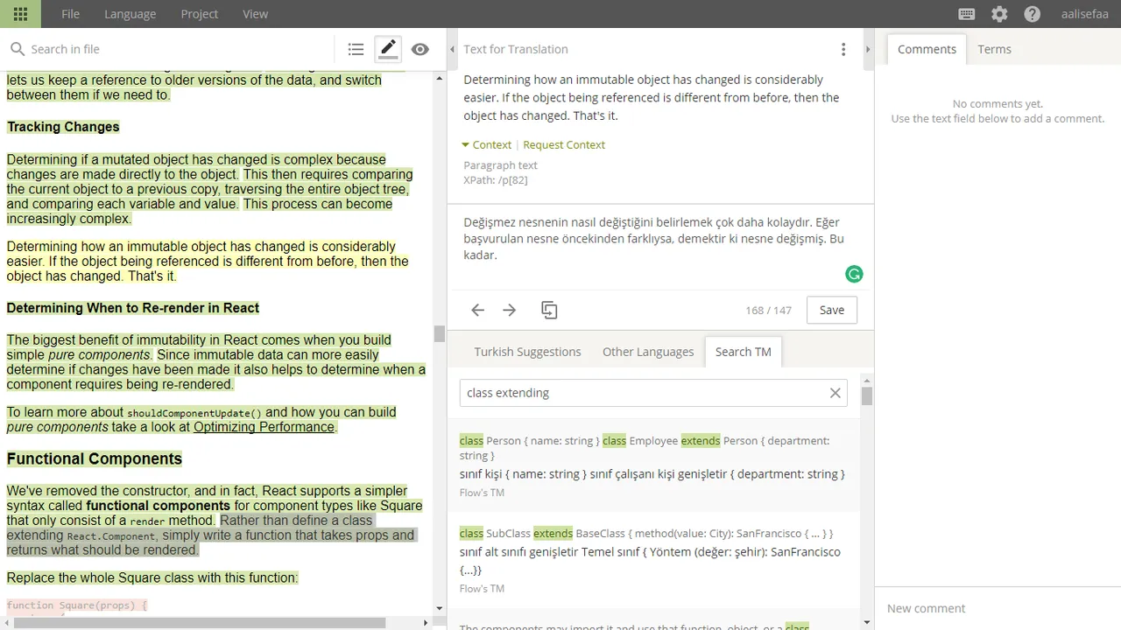
Task: Select 'The biggest benefit of immutability' paragraph
Action: [216, 362]
